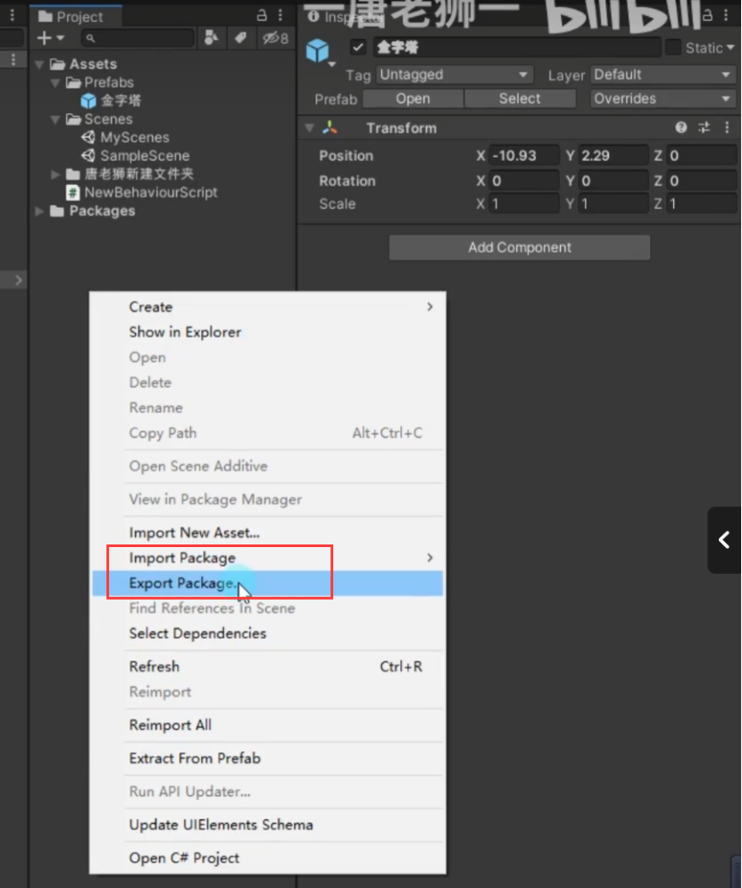The width and height of the screenshot is (742, 888).
Task: Click the NewBehaviourScript C# script icon
Action: click(72, 193)
